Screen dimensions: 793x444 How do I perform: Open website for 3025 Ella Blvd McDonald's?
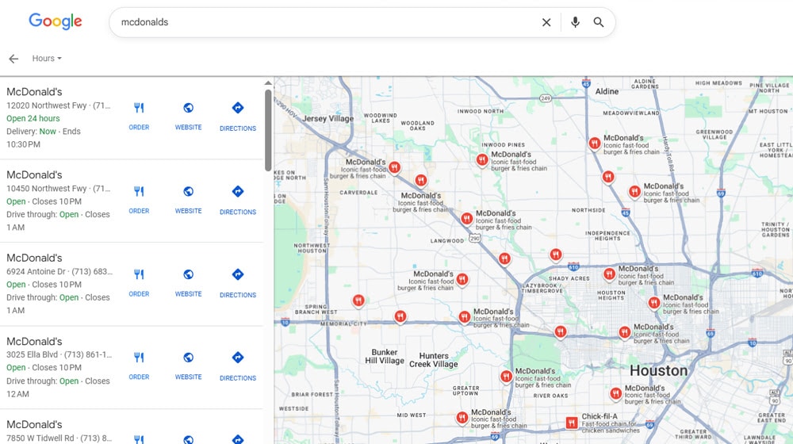pos(188,366)
